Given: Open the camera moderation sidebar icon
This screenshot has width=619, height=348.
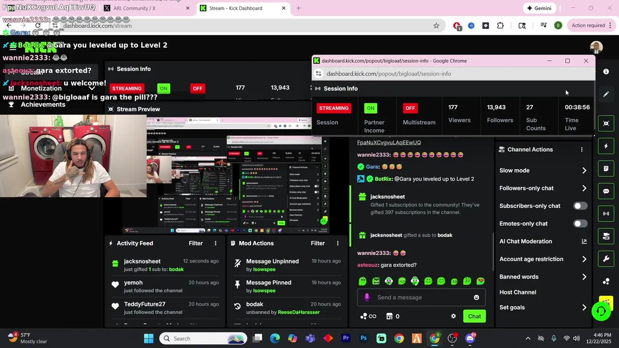Looking at the screenshot, I should pos(606,236).
